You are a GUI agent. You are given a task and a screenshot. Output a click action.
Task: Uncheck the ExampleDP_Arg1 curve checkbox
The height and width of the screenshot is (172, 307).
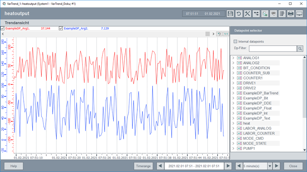[x=3, y=28]
